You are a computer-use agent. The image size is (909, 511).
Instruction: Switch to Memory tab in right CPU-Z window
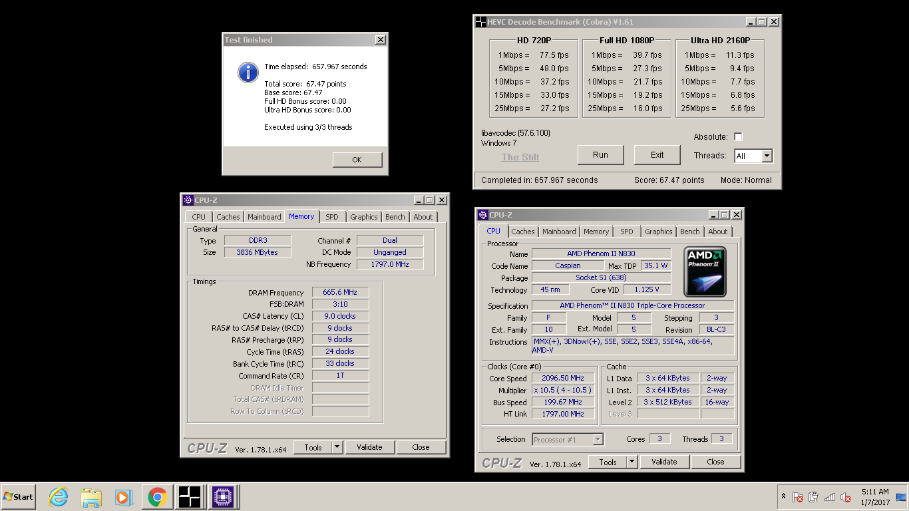click(596, 232)
